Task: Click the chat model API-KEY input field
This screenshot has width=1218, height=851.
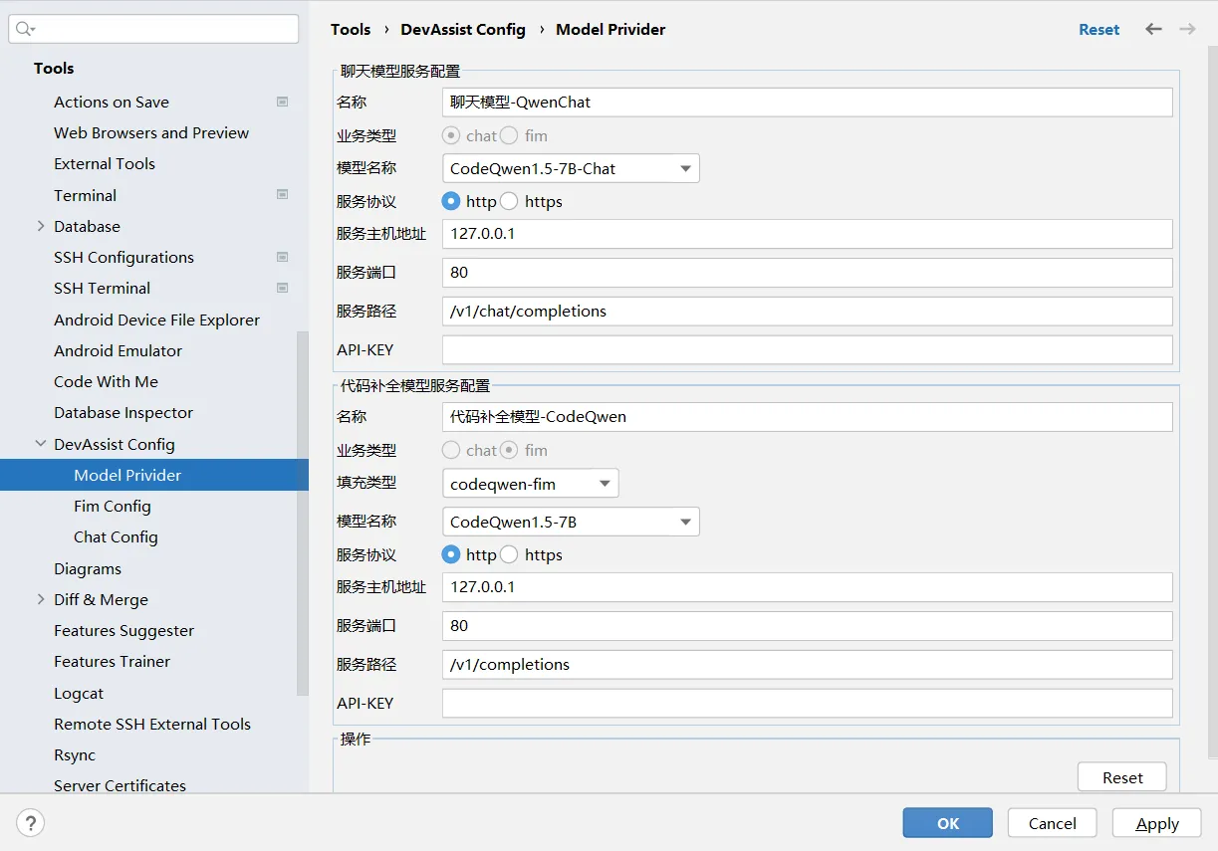Action: [807, 350]
